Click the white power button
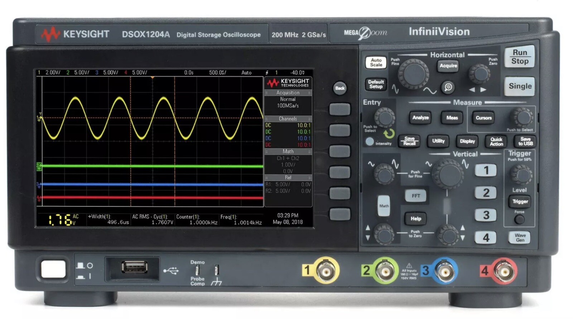Viewport: 573px width, 319px height. point(54,269)
